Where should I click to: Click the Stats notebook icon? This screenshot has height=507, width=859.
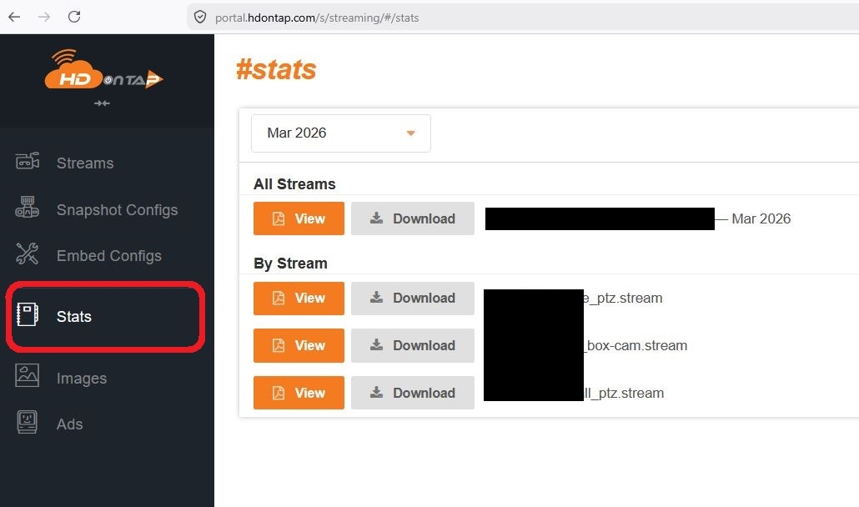(x=28, y=316)
